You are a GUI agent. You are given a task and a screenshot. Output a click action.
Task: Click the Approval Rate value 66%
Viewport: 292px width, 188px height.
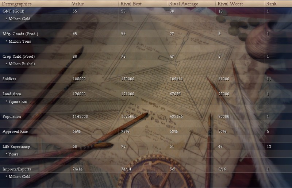pyautogui.click(x=76, y=131)
